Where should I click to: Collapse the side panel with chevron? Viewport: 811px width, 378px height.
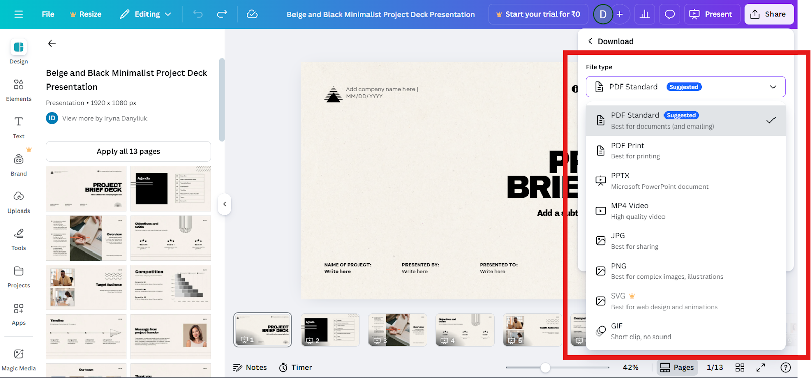tap(225, 204)
